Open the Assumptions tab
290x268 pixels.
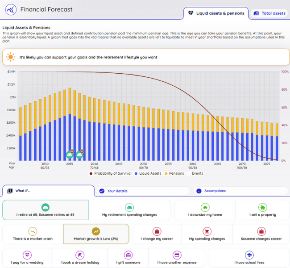(x=240, y=191)
